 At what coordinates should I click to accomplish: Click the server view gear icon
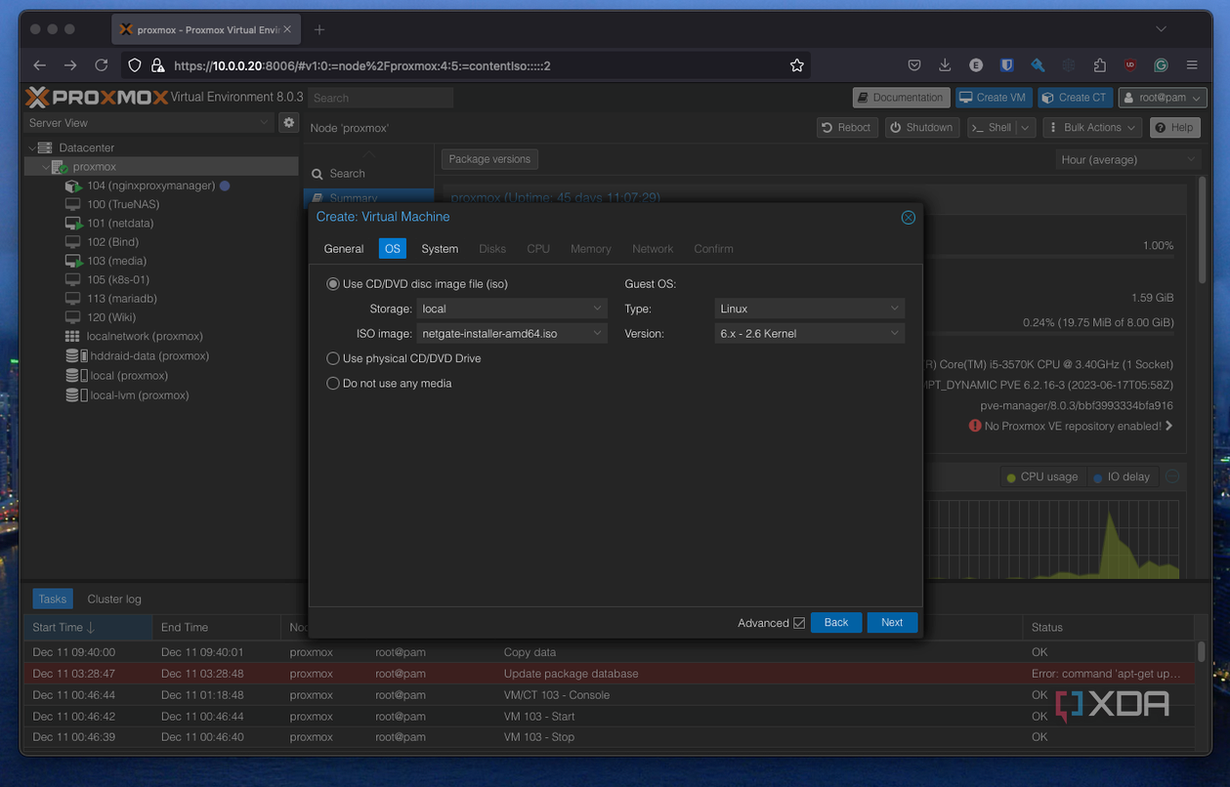click(x=288, y=122)
